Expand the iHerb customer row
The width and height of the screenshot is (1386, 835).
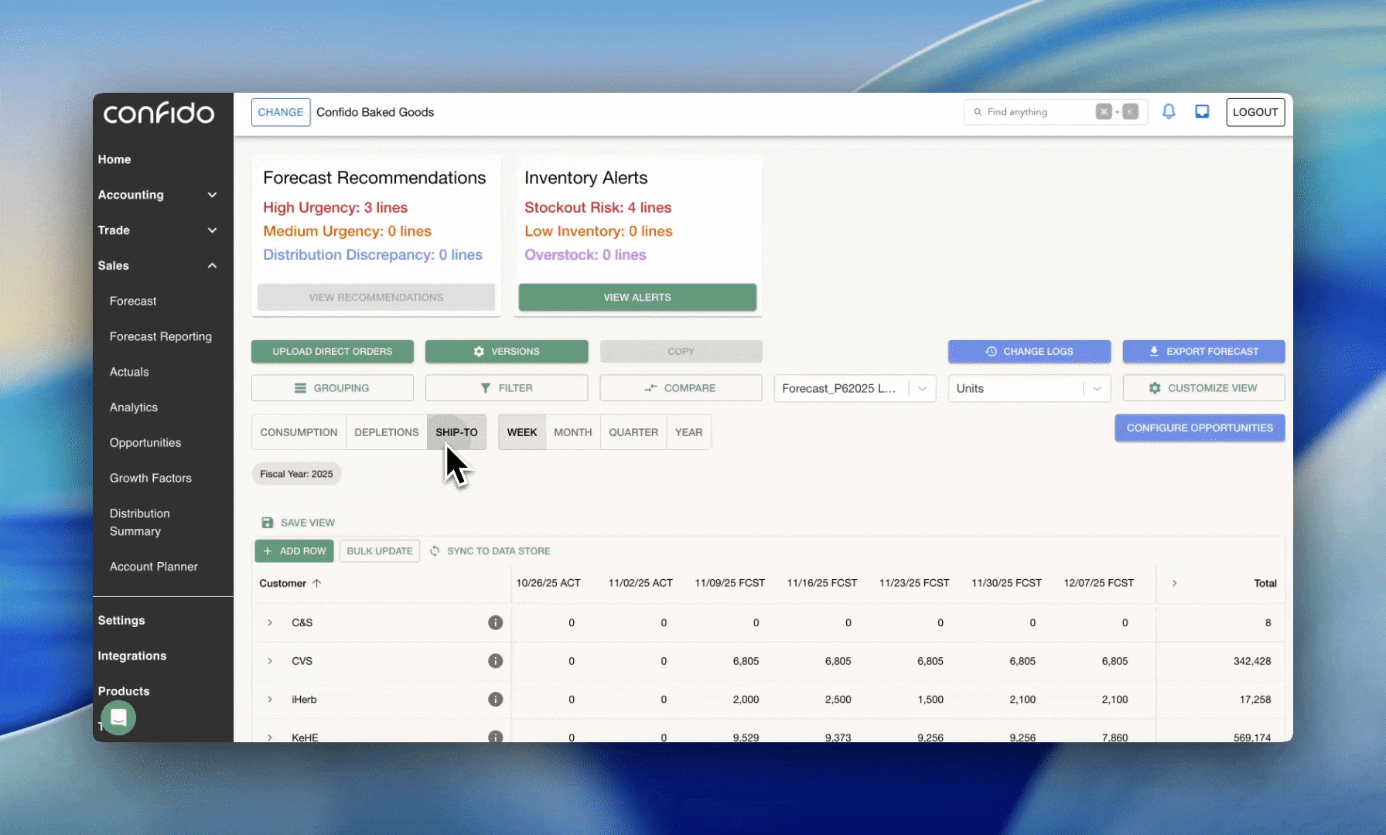pos(270,699)
